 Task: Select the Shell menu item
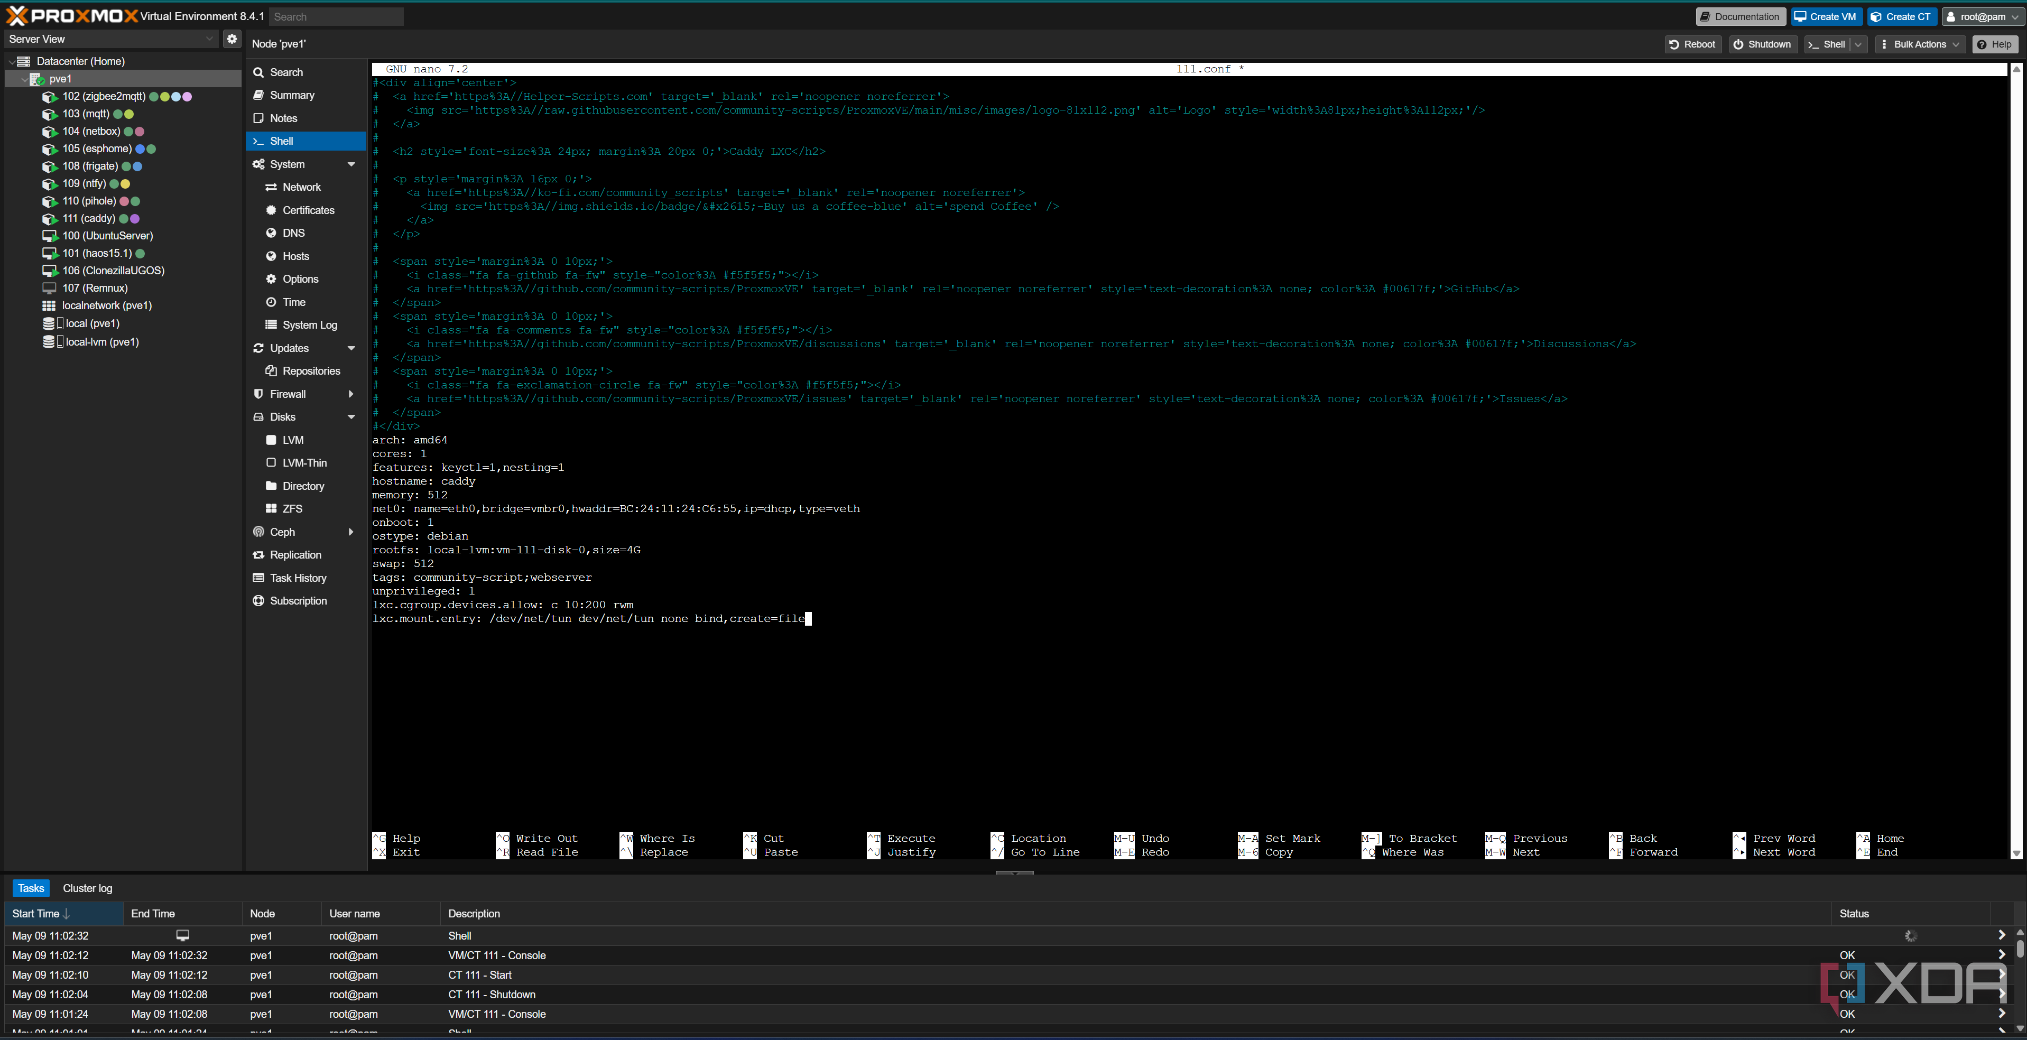click(x=306, y=141)
